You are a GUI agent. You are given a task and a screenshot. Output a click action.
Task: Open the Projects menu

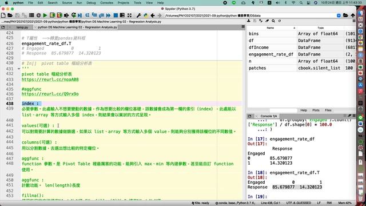124,3
